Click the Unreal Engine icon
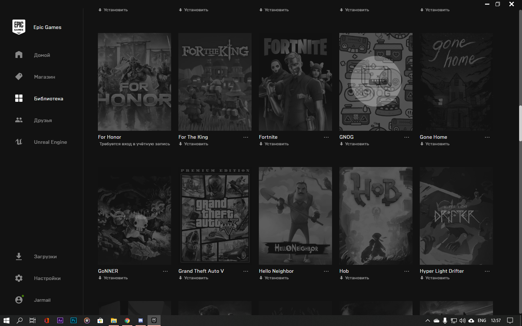 (19, 142)
